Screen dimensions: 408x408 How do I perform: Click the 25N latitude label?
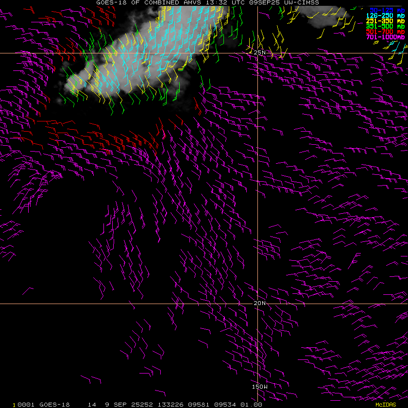pyautogui.click(x=260, y=52)
